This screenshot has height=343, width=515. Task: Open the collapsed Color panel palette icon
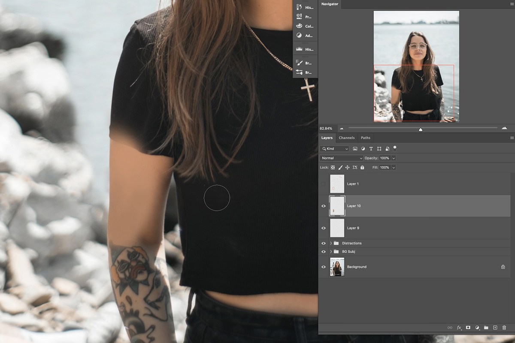click(x=299, y=26)
